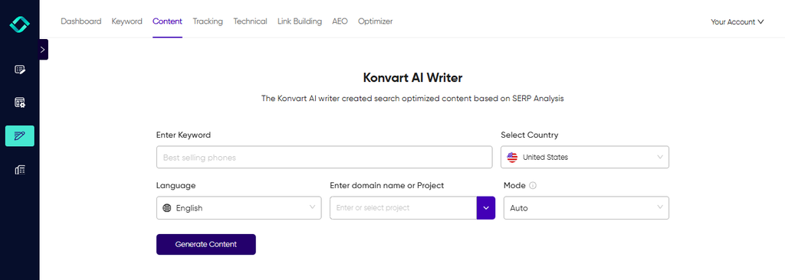Switch to the Optimizer tab
Viewport: 785px width, 280px height.
(x=376, y=21)
